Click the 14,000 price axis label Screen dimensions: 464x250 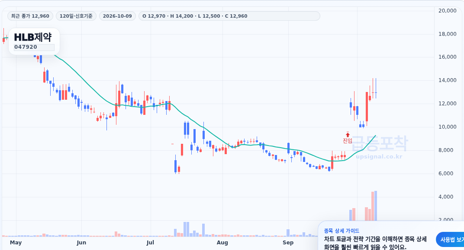pos(448,80)
